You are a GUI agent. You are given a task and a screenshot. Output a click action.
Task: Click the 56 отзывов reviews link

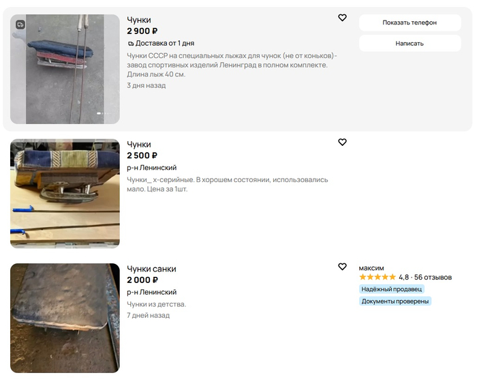(x=433, y=278)
